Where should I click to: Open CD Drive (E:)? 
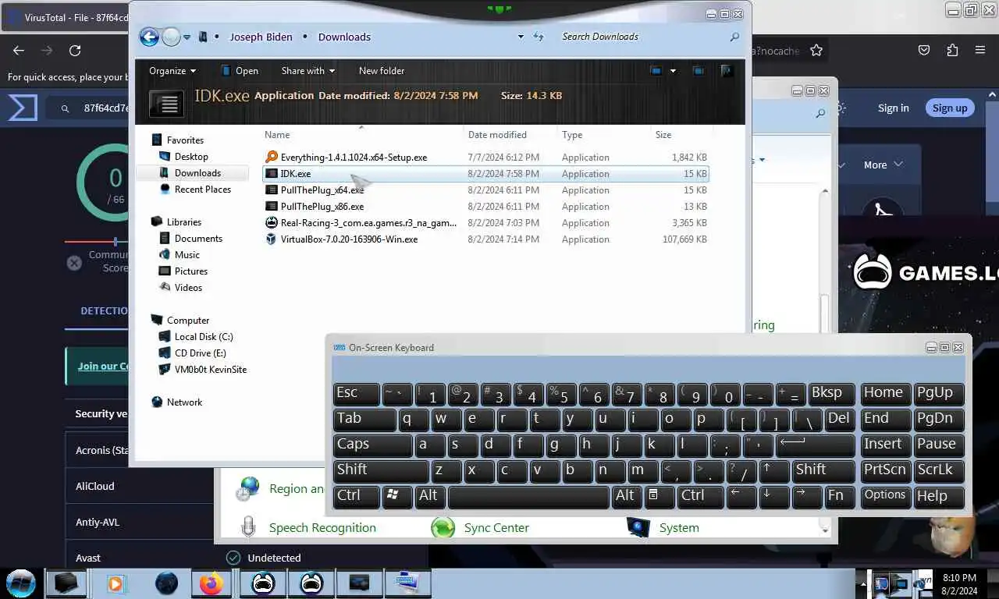tap(201, 353)
